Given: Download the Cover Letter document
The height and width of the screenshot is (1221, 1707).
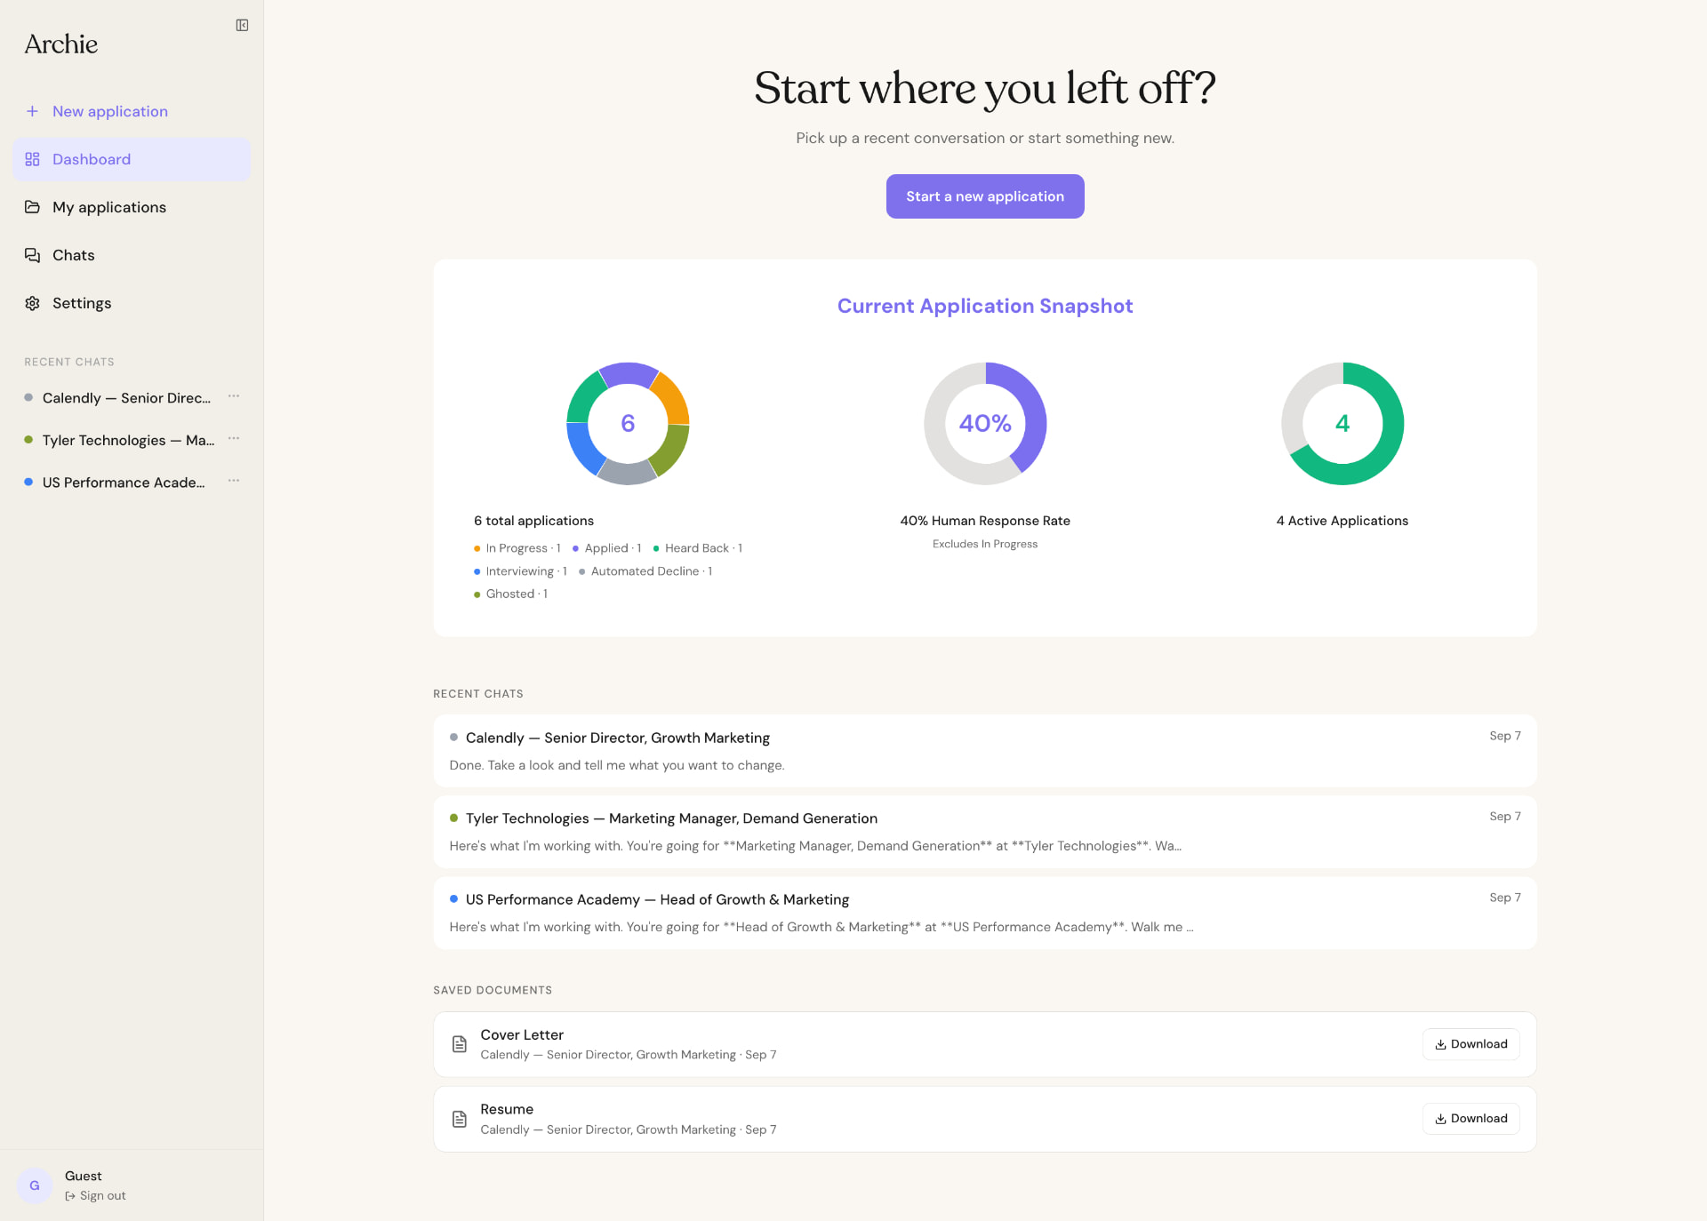Looking at the screenshot, I should tap(1471, 1044).
